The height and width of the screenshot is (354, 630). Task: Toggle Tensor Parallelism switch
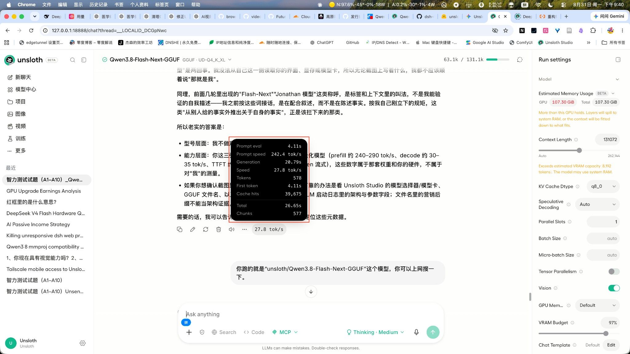pyautogui.click(x=614, y=271)
